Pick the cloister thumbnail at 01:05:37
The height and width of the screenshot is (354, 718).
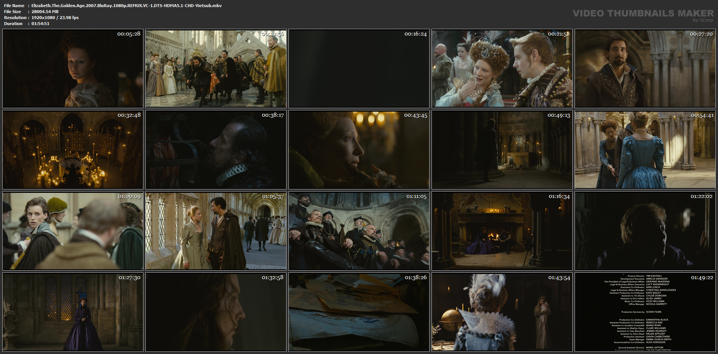coord(216,231)
